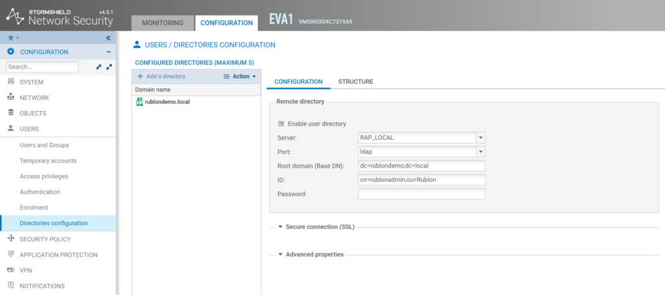The width and height of the screenshot is (665, 295).
Task: Open the NETWORK section icon
Action: 10,97
